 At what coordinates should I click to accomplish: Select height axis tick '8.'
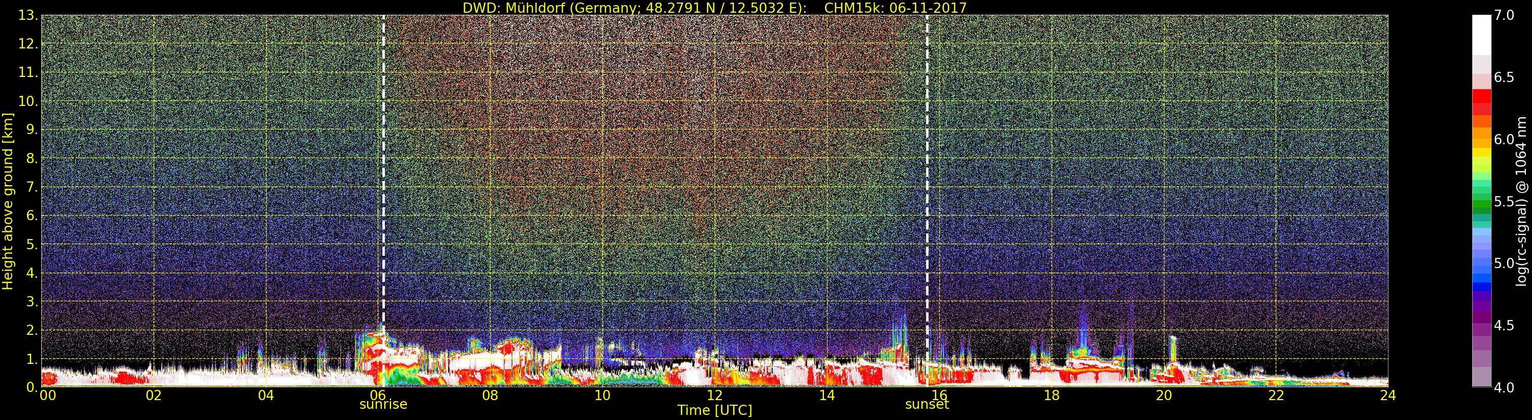(x=32, y=159)
